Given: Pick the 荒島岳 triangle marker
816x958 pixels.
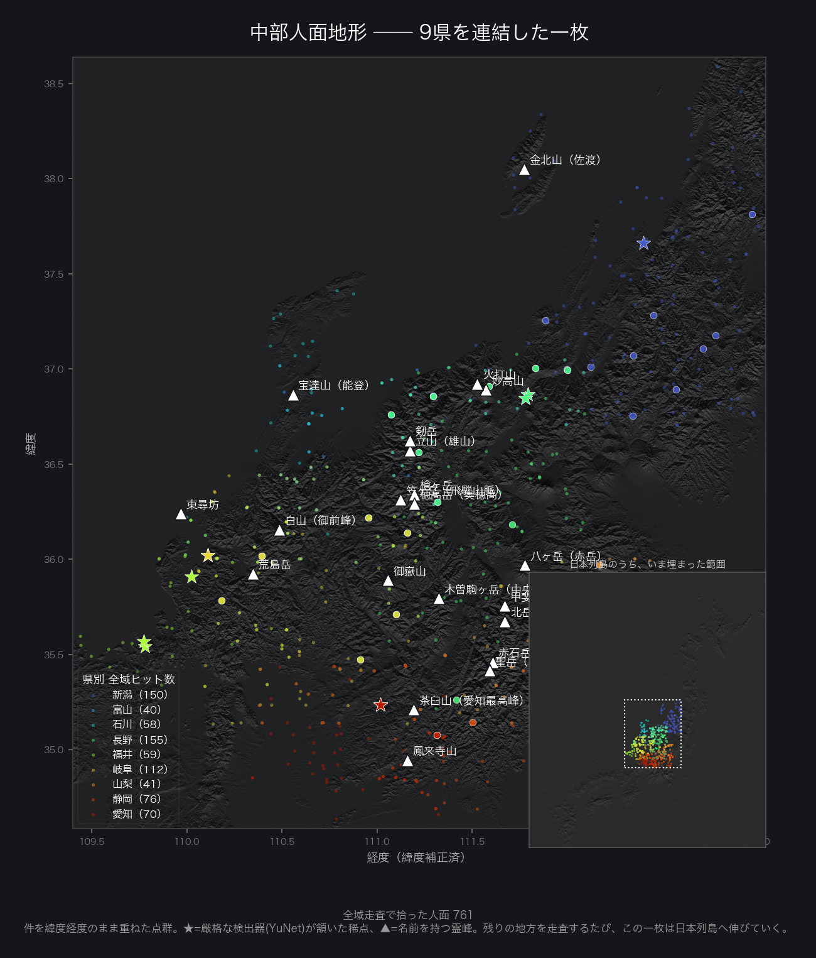Looking at the screenshot, I should point(254,575).
